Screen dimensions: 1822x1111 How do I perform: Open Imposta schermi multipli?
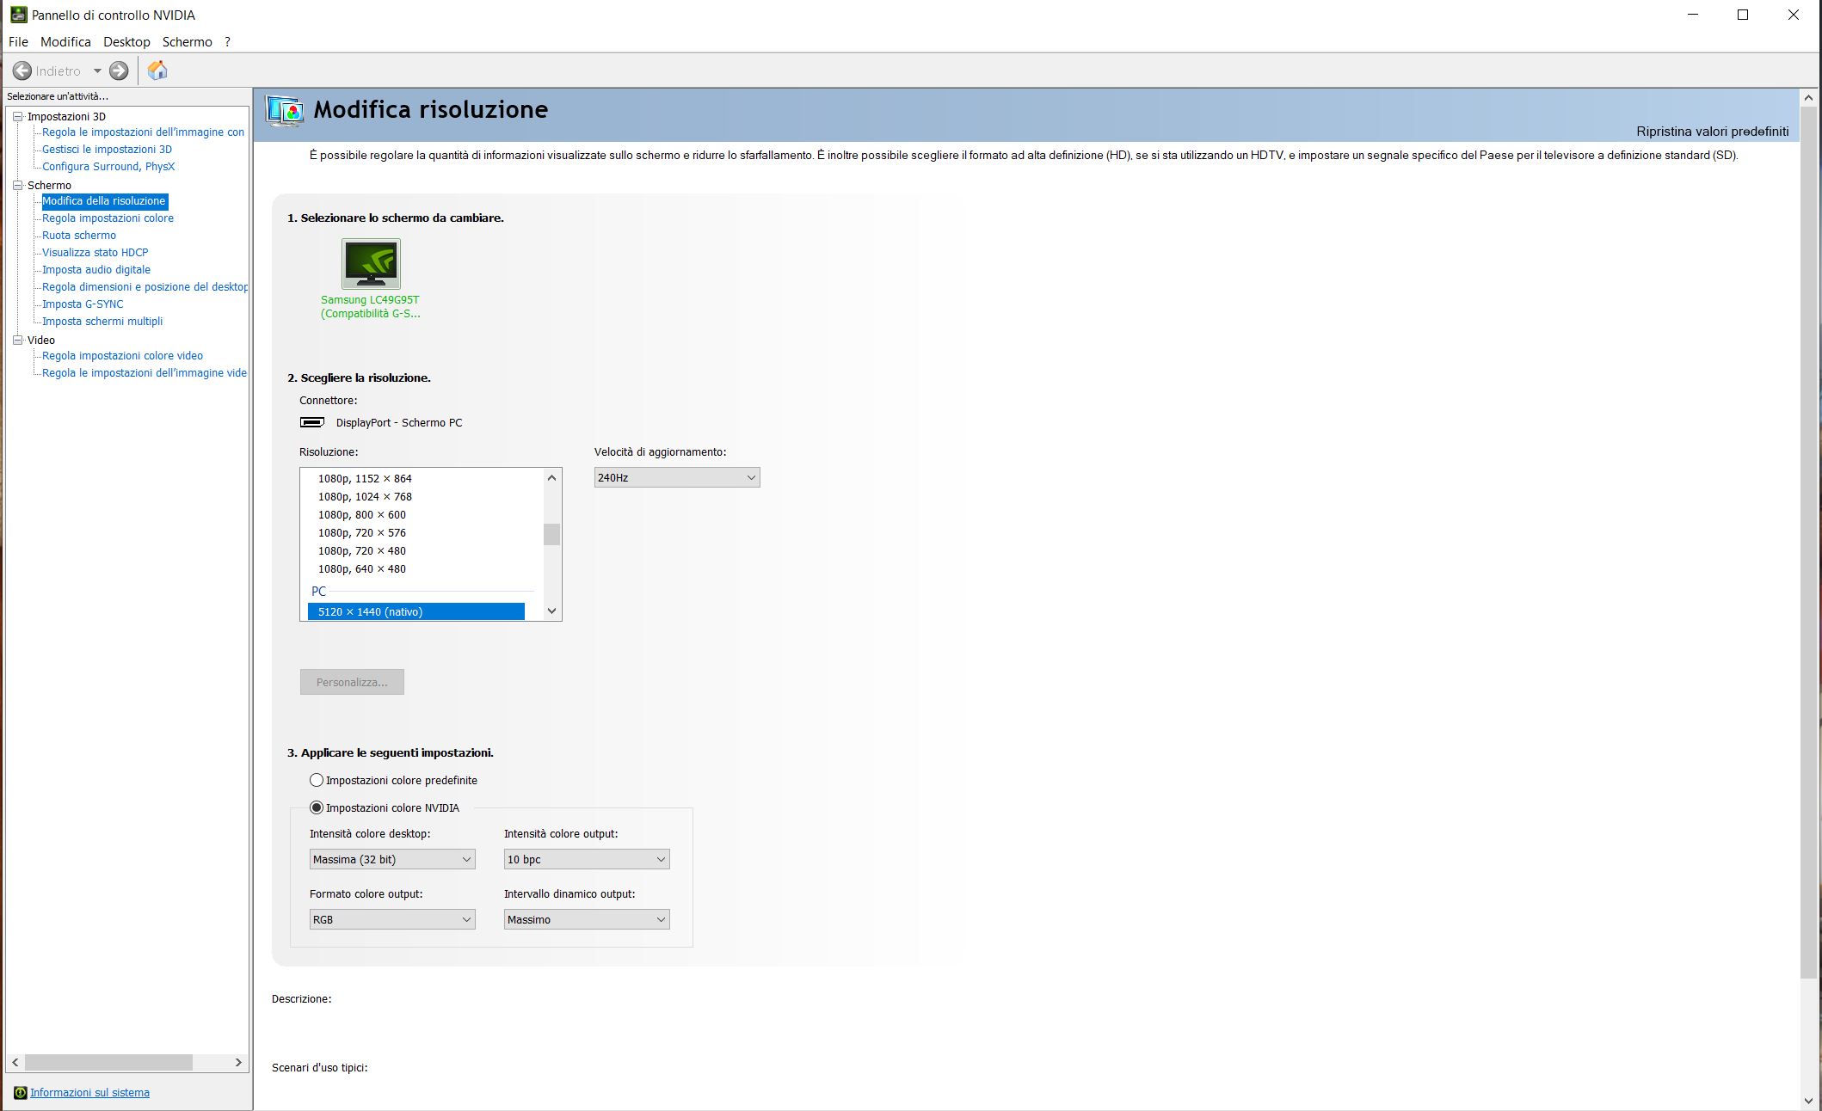[x=102, y=321]
